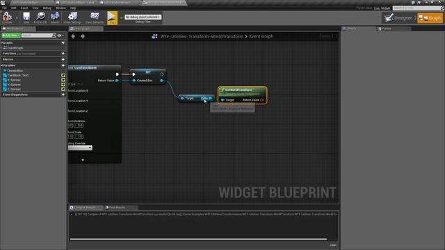
Task: Click the green Add New button
Action: point(11,35)
